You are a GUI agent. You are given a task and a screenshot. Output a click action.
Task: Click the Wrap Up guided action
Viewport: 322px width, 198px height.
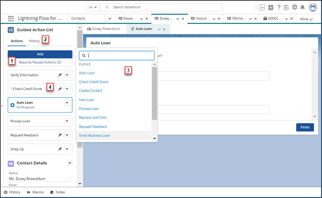coord(40,149)
